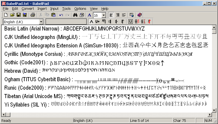Click the Ogham-style left stroke icon

(110, 22)
